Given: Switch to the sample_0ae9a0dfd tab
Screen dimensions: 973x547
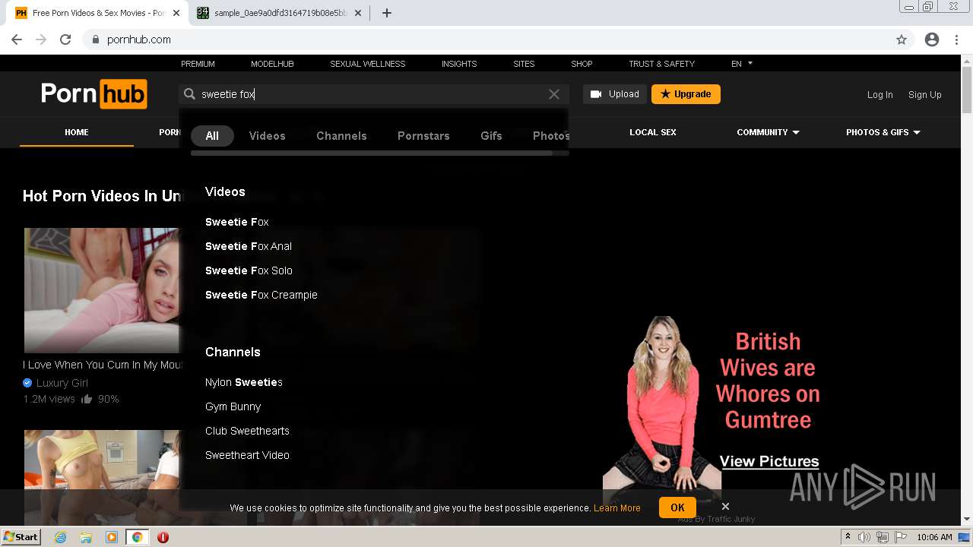Looking at the screenshot, I should [279, 13].
